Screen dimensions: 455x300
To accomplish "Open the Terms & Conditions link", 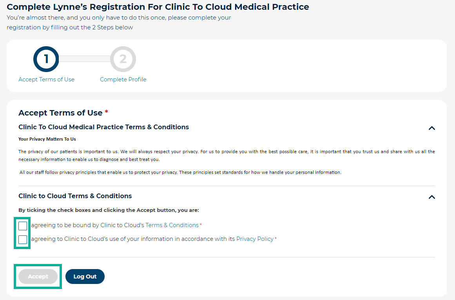I will (x=172, y=225).
